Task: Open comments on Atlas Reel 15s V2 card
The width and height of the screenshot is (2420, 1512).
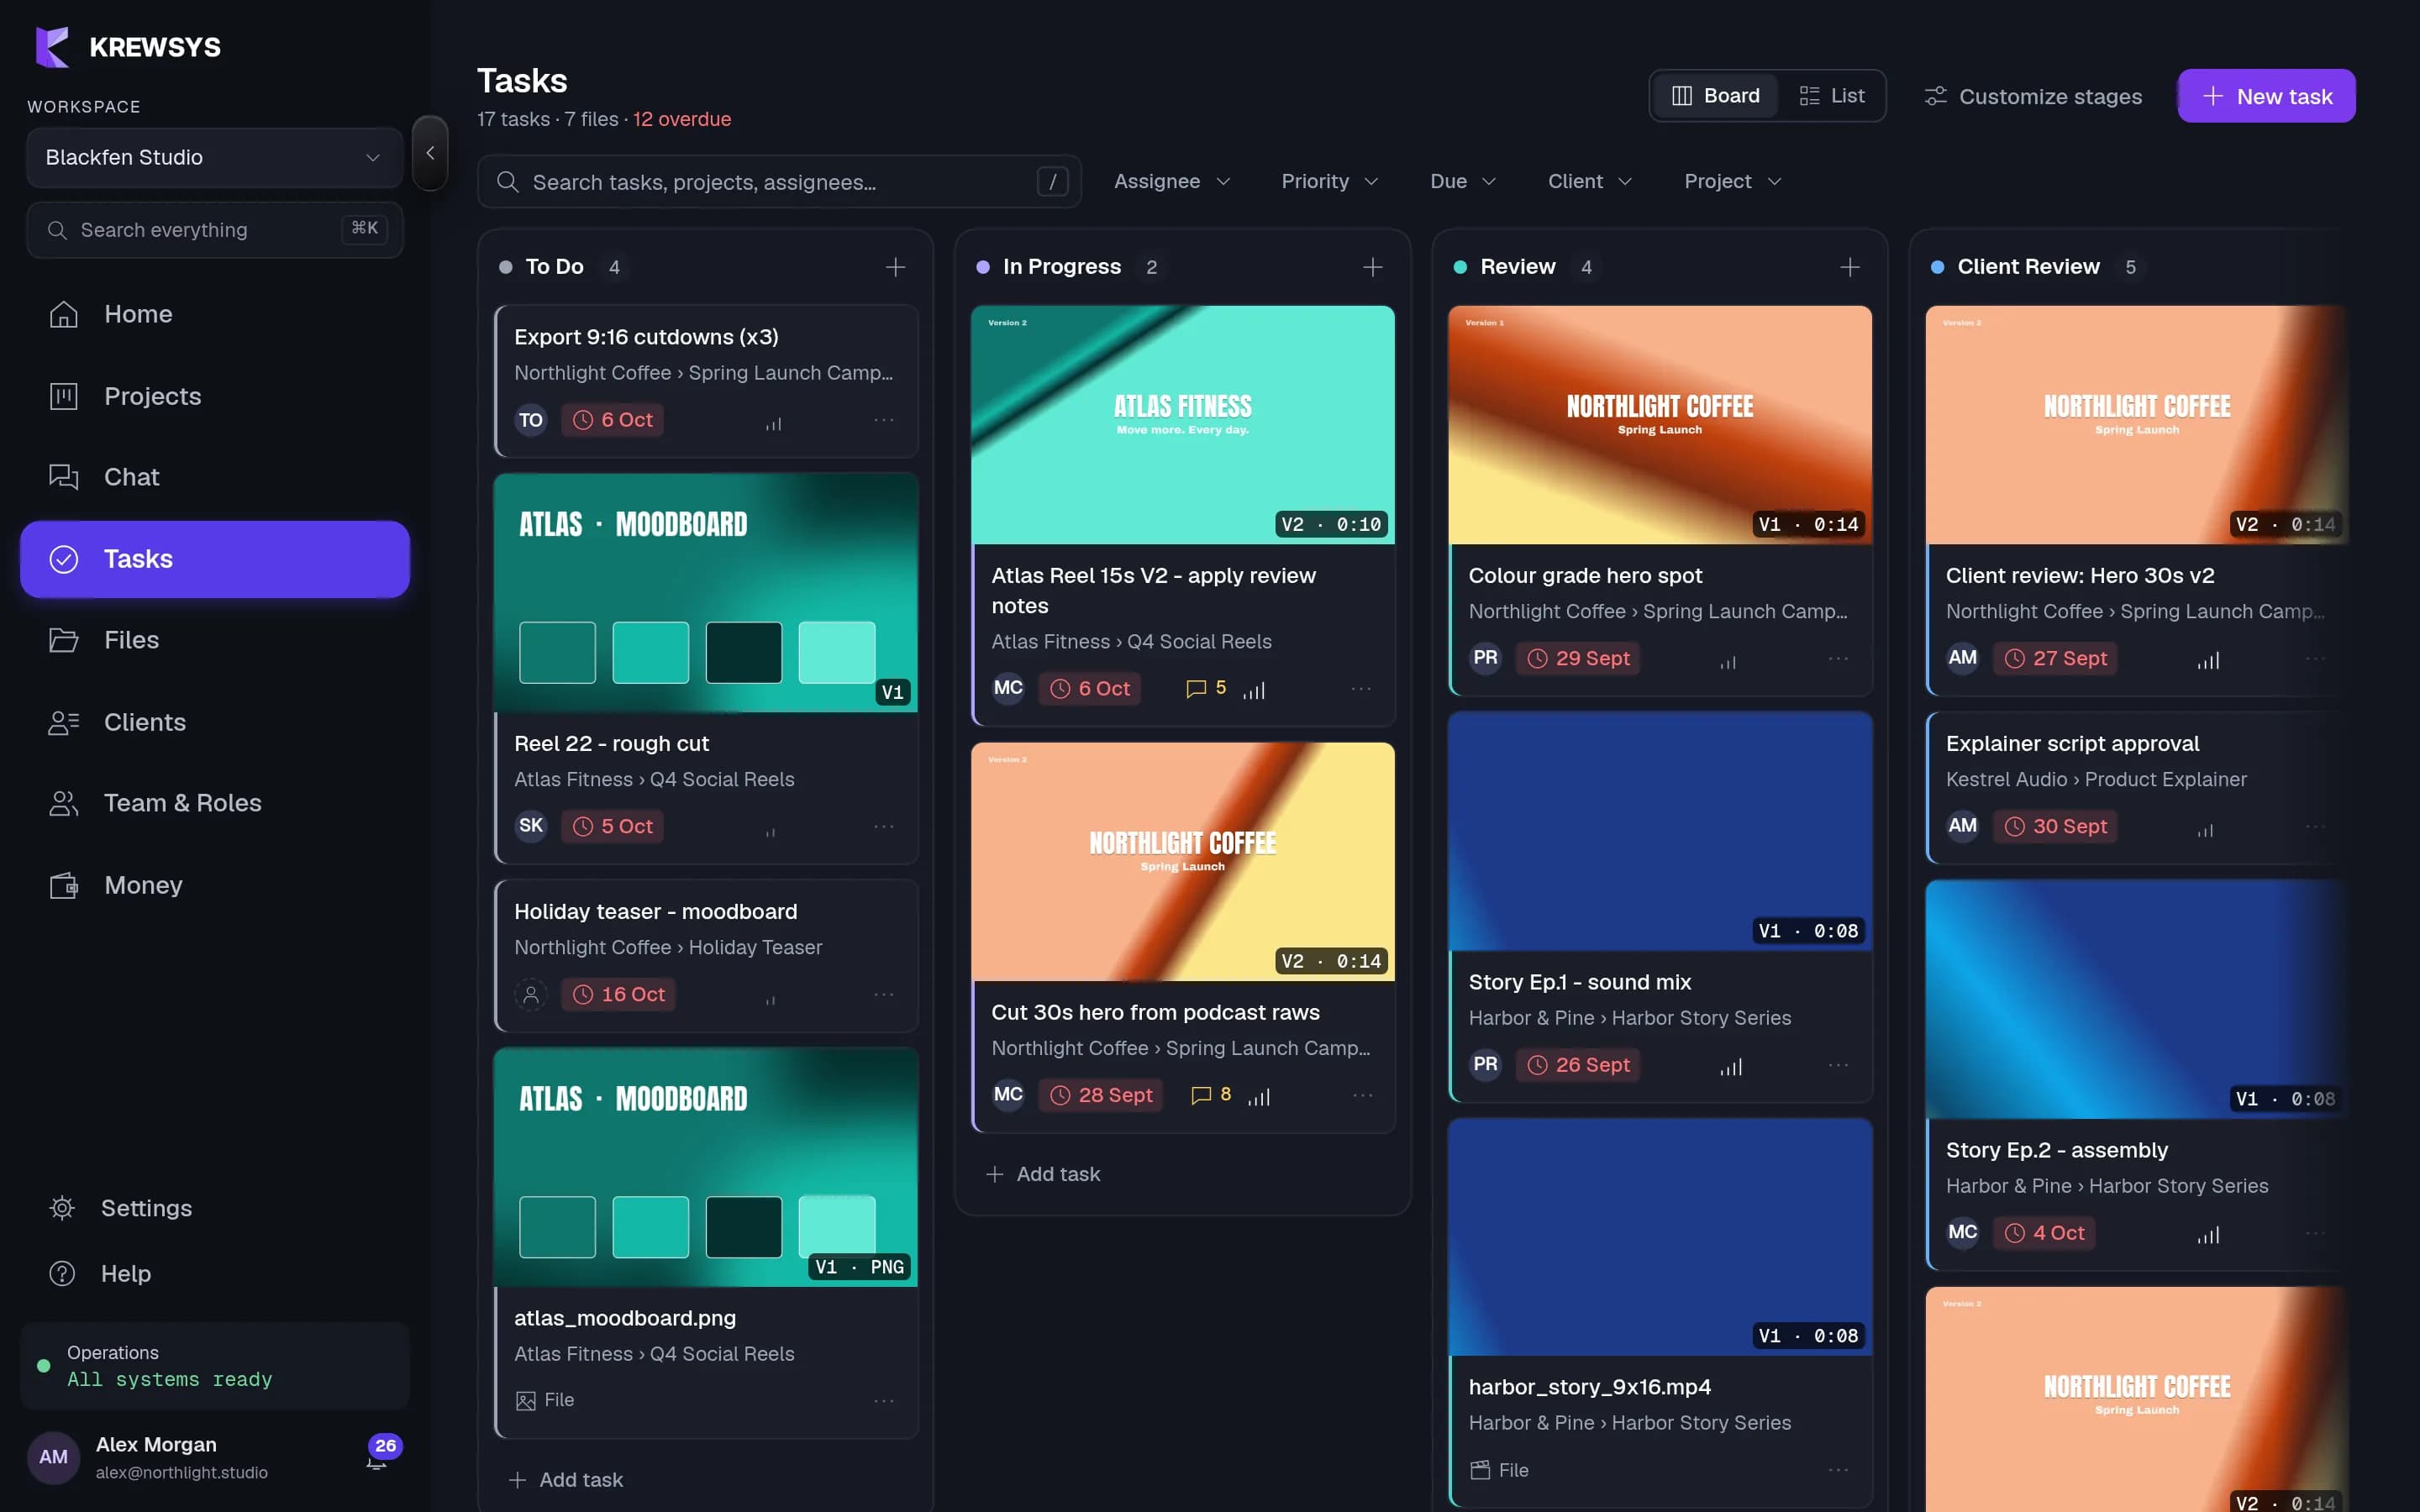Action: point(1205,688)
